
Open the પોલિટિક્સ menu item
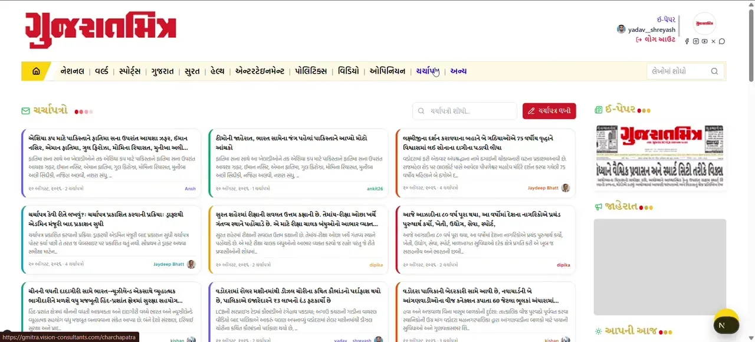[311, 71]
